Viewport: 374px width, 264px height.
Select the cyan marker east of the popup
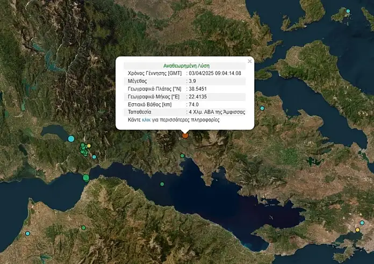pyautogui.click(x=262, y=109)
